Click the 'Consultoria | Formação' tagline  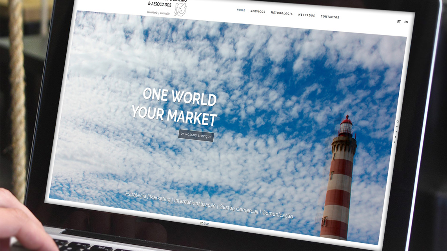(x=158, y=13)
